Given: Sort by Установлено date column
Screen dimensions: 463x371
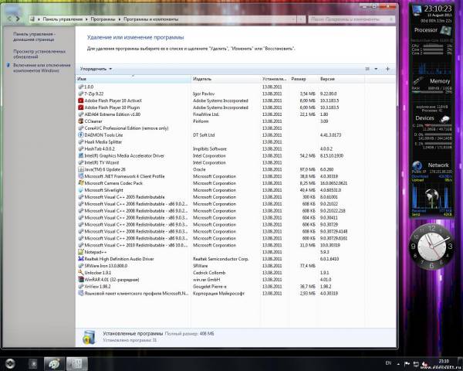Looking at the screenshot, I should [275, 79].
